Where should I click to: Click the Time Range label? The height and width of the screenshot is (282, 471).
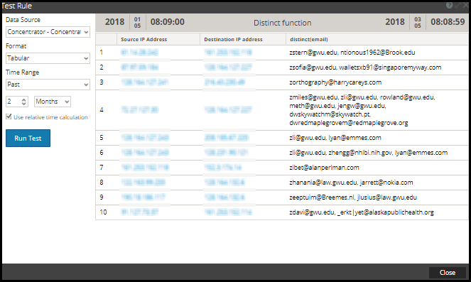point(22,72)
